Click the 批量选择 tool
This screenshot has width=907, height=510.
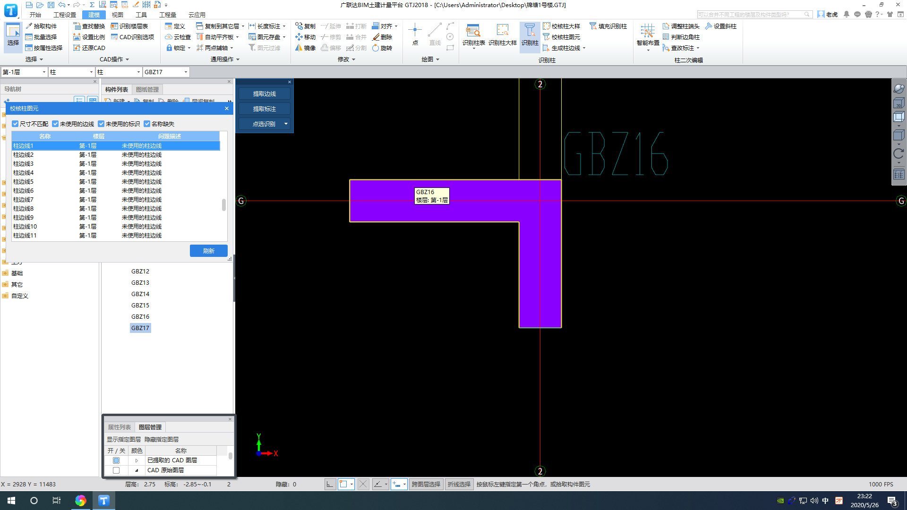[x=42, y=37]
